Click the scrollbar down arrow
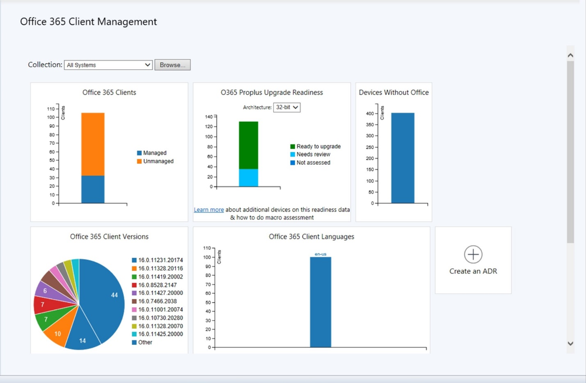Viewport: 586px width, 383px height. tap(570, 343)
